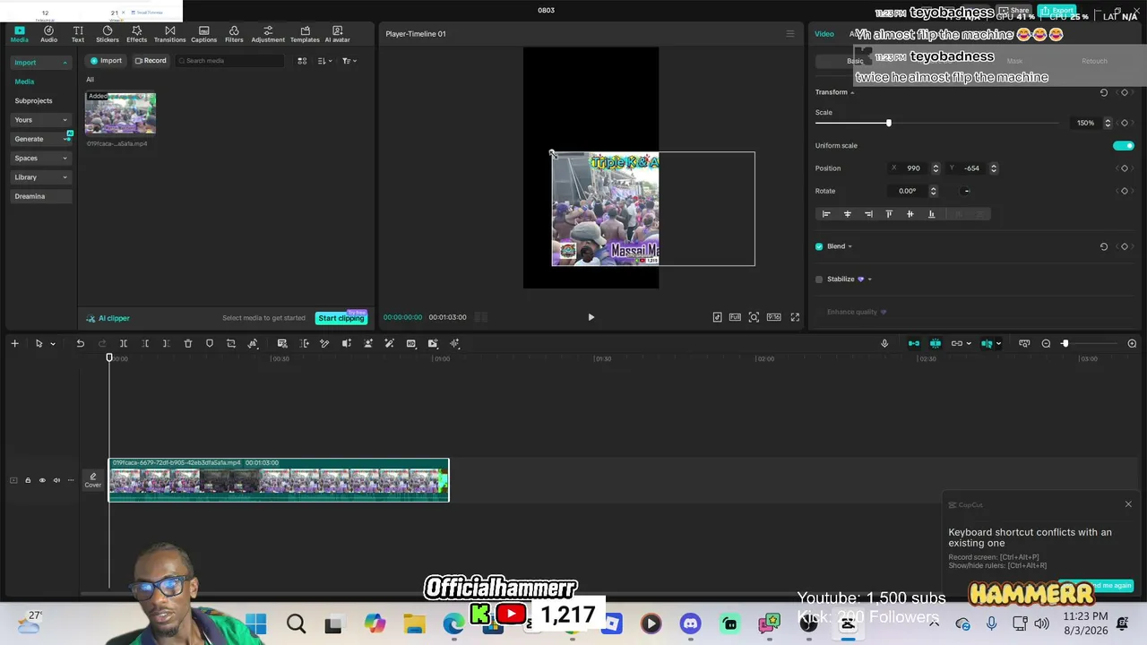This screenshot has height=645, width=1147.
Task: Toggle the preview axis button
Action: pos(987,343)
